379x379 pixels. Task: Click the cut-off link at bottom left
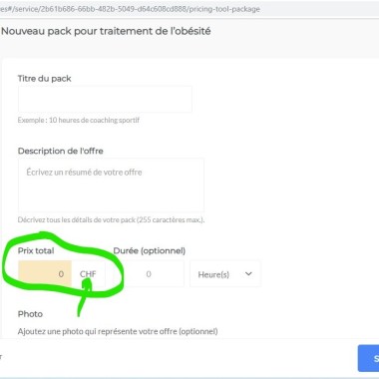1,358
